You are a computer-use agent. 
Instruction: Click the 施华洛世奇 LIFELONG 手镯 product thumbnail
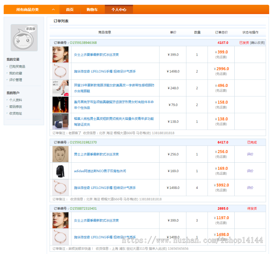click(x=60, y=71)
